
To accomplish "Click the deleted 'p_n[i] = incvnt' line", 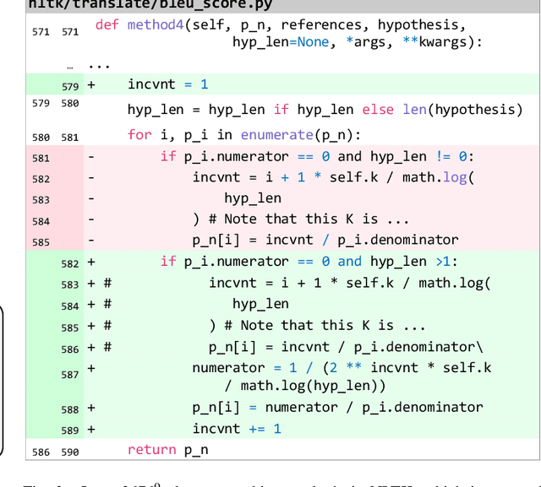I will [325, 240].
